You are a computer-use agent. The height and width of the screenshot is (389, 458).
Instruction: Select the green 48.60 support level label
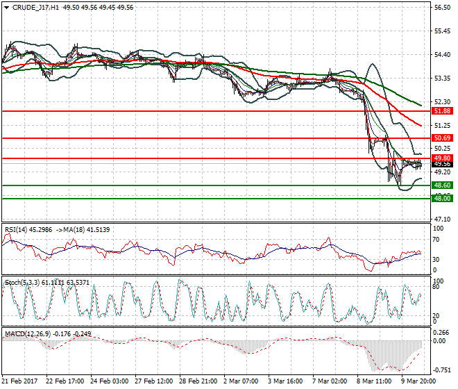point(442,185)
